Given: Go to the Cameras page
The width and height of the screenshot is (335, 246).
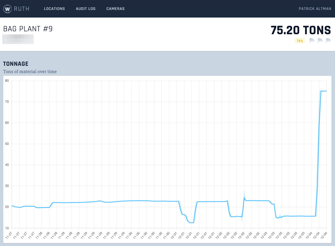Looking at the screenshot, I should pos(115,9).
